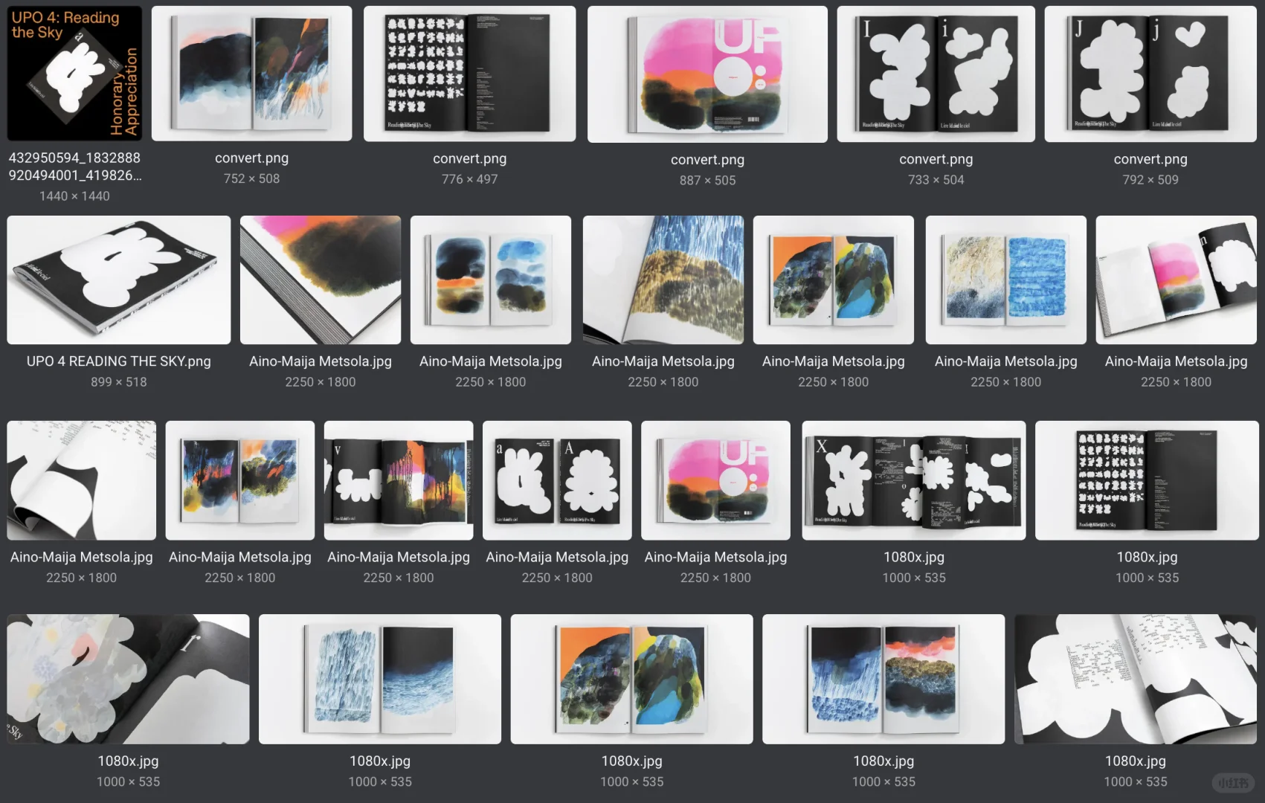Image resolution: width=1265 pixels, height=803 pixels.
Task: Open the Aino-Maija Metsola orange and blue rocks spread
Action: (x=834, y=280)
